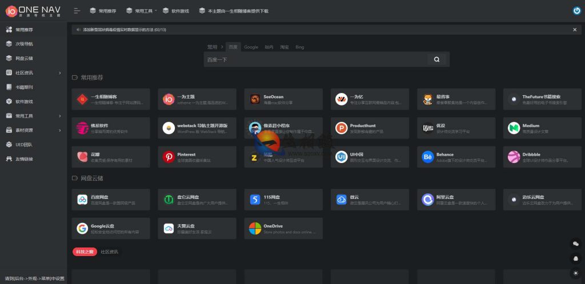Open the 盘它云网盘 card
The image size is (585, 284).
(197, 200)
